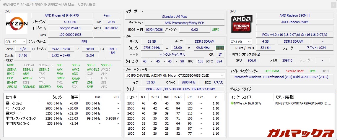The height and width of the screenshot is (140, 337).
Task: Click the tCL column header in timing table
Action: tap(143, 97)
